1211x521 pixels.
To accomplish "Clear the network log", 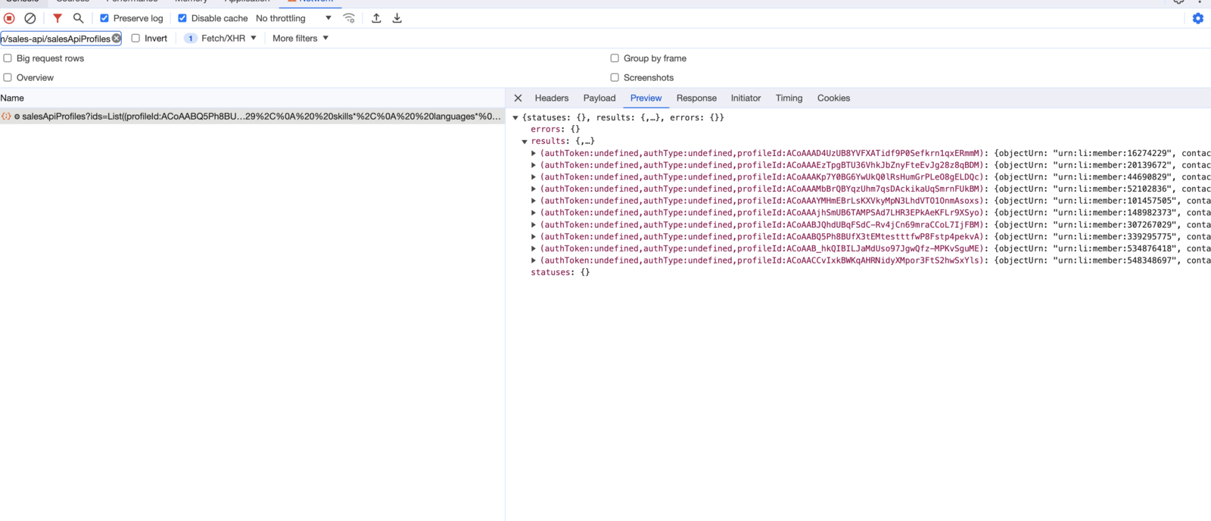I will tap(30, 18).
